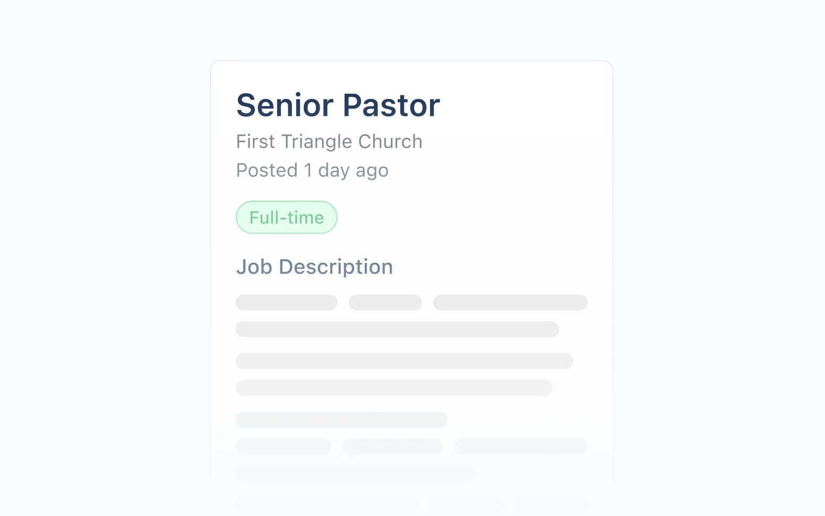Select the first placeholder bar under Job Description
The image size is (825, 516).
click(x=286, y=302)
